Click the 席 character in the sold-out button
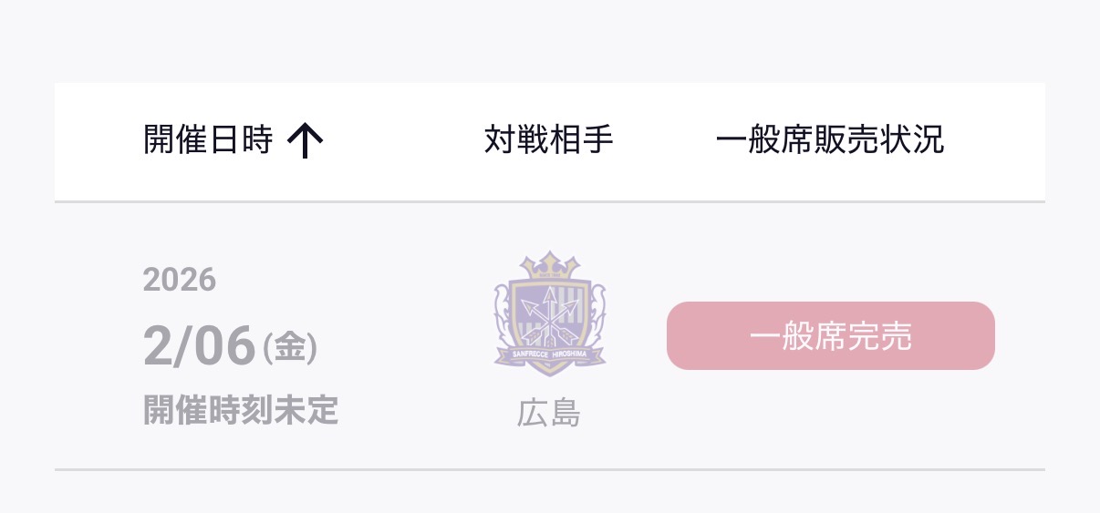 830,337
